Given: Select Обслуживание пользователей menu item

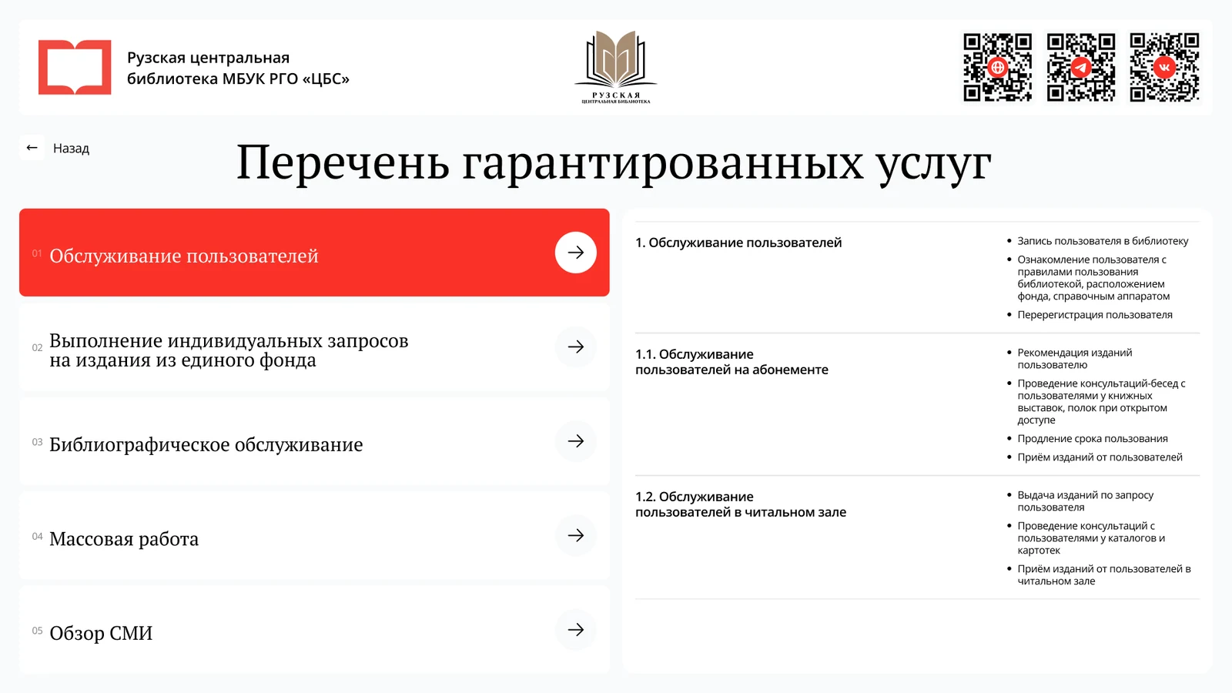Looking at the screenshot, I should pos(314,253).
